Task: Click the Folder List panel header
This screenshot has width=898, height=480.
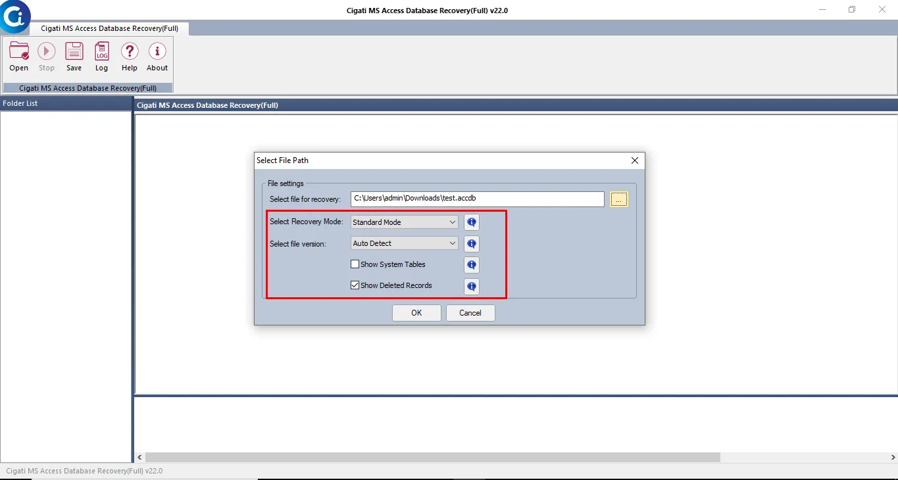Action: pos(66,104)
